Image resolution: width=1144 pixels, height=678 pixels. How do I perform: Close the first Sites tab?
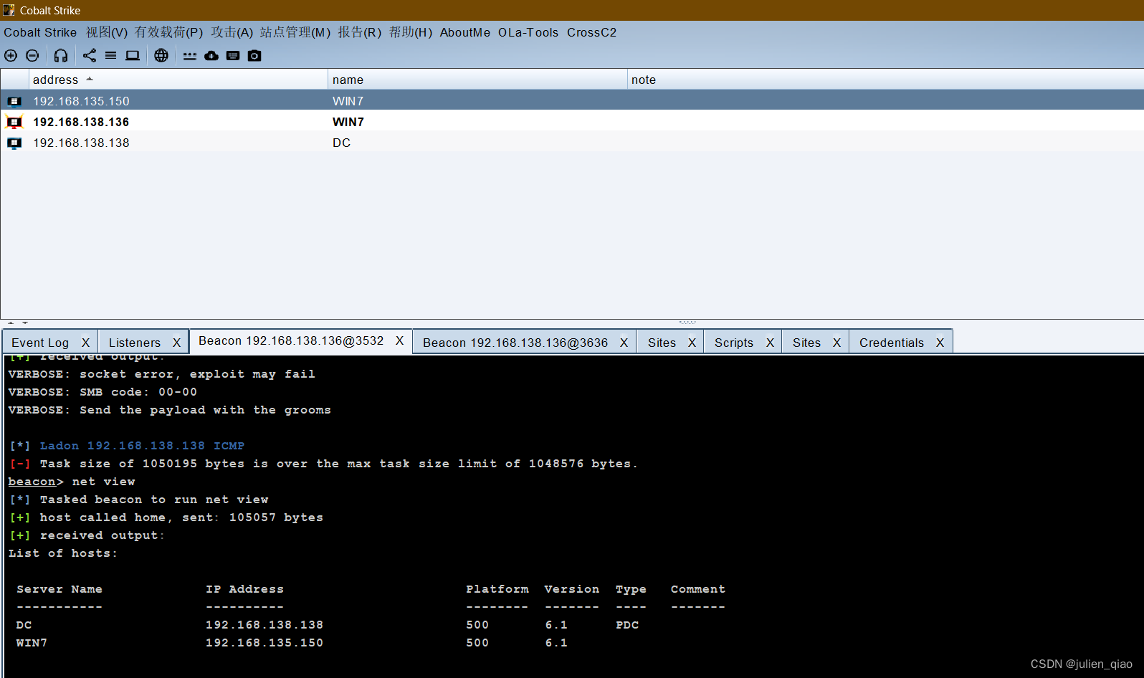(x=692, y=343)
